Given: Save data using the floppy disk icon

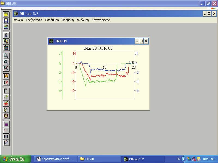Looking at the screenshot, I should click(x=6, y=21).
